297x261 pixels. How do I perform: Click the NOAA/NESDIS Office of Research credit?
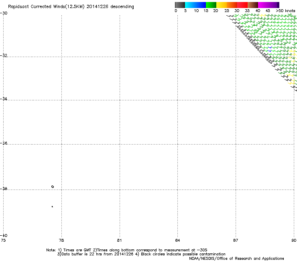point(236,259)
